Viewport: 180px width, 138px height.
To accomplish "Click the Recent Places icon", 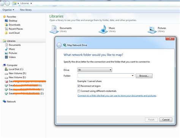I will point(6,29).
